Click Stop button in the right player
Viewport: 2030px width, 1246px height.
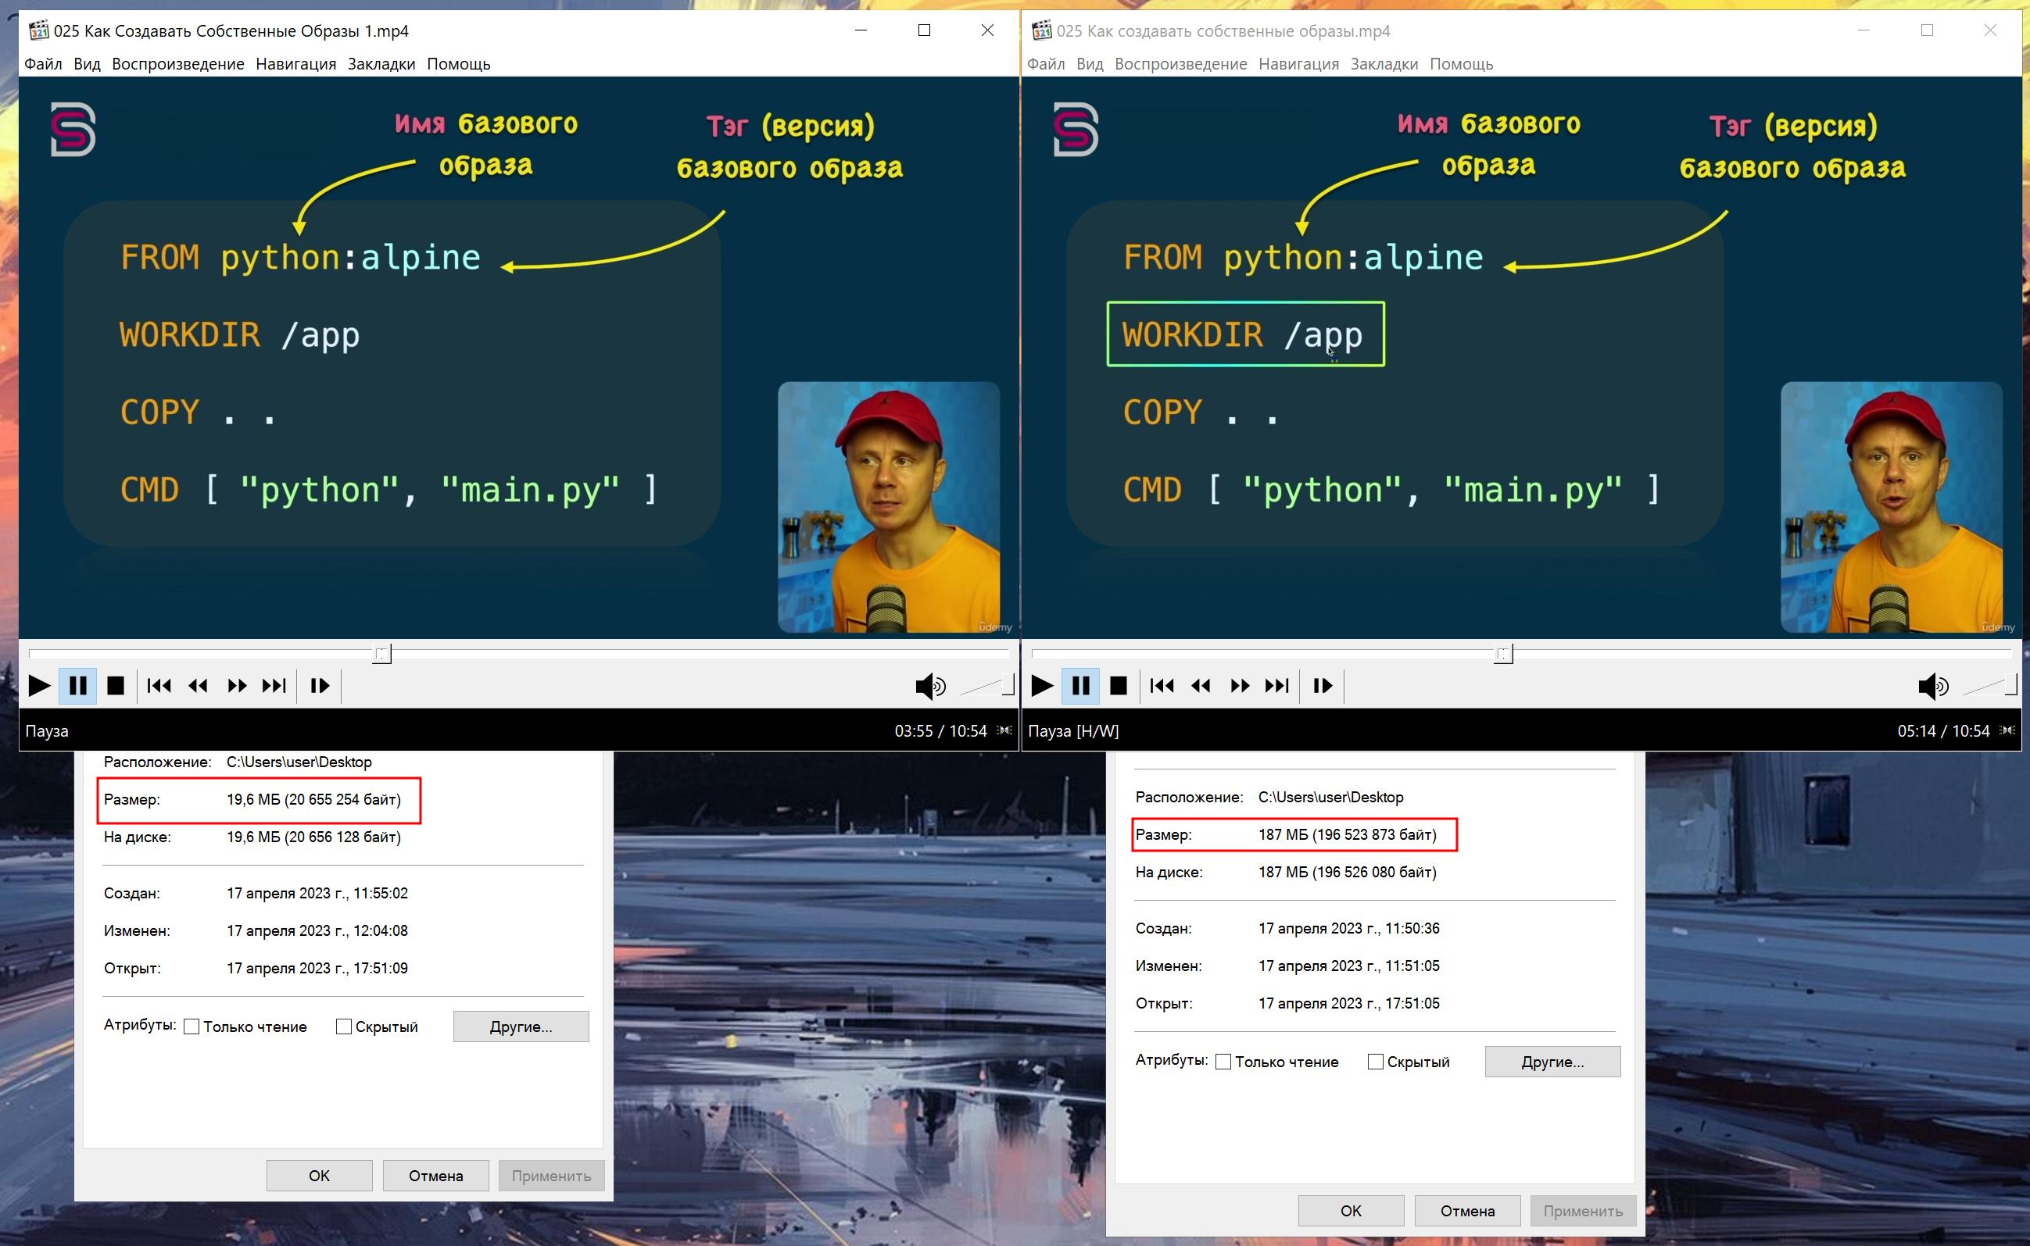point(1118,686)
